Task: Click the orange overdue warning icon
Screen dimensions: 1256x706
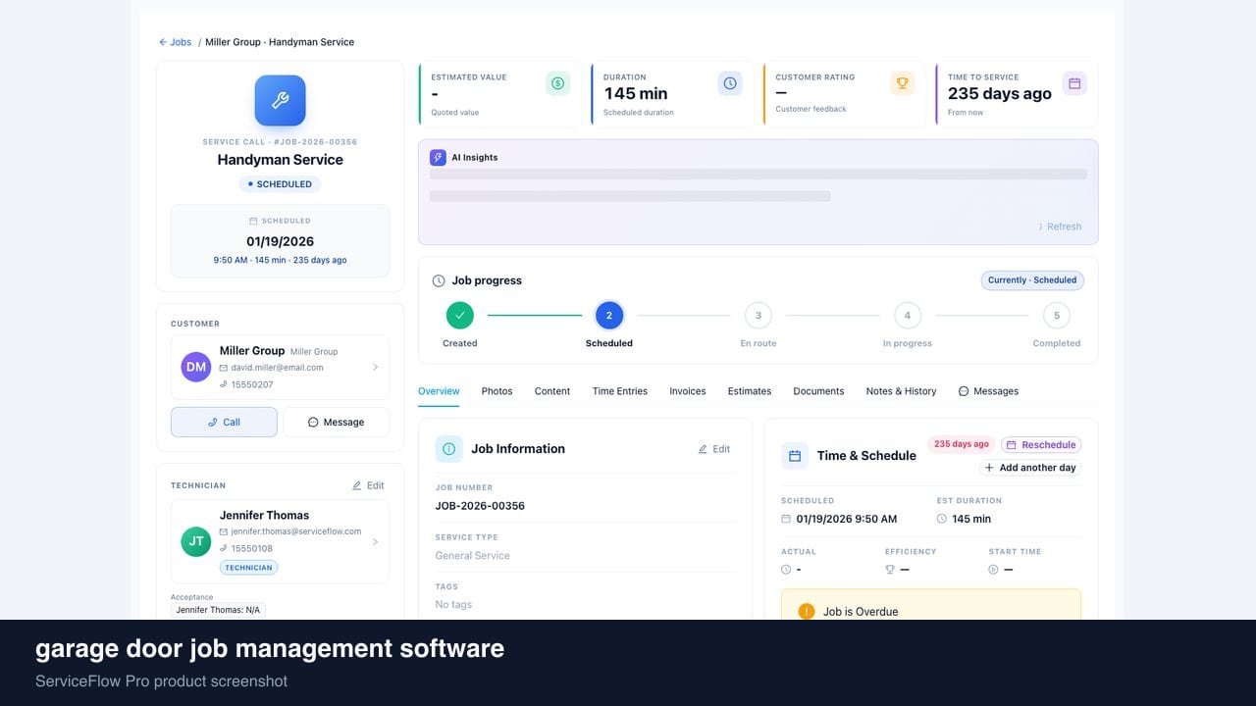Action: coord(807,611)
